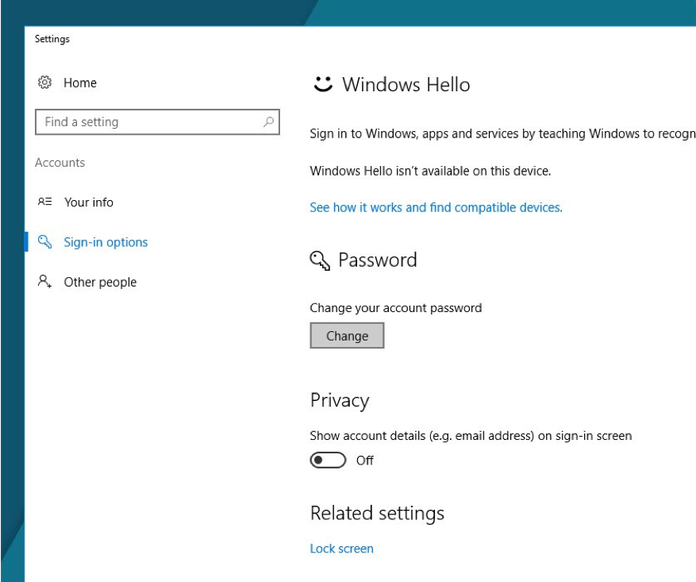
Task: Click the Password heading text
Action: click(x=377, y=260)
